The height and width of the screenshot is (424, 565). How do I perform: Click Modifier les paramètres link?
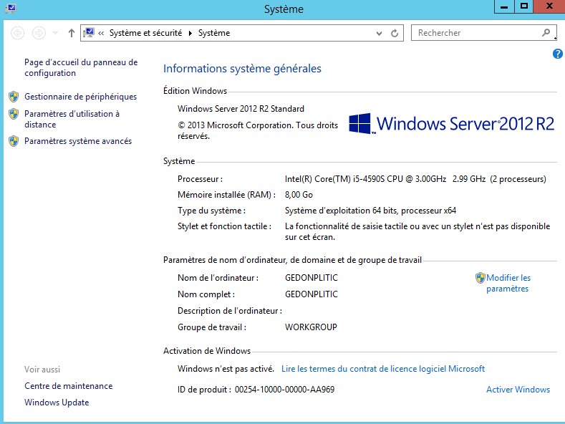508,283
